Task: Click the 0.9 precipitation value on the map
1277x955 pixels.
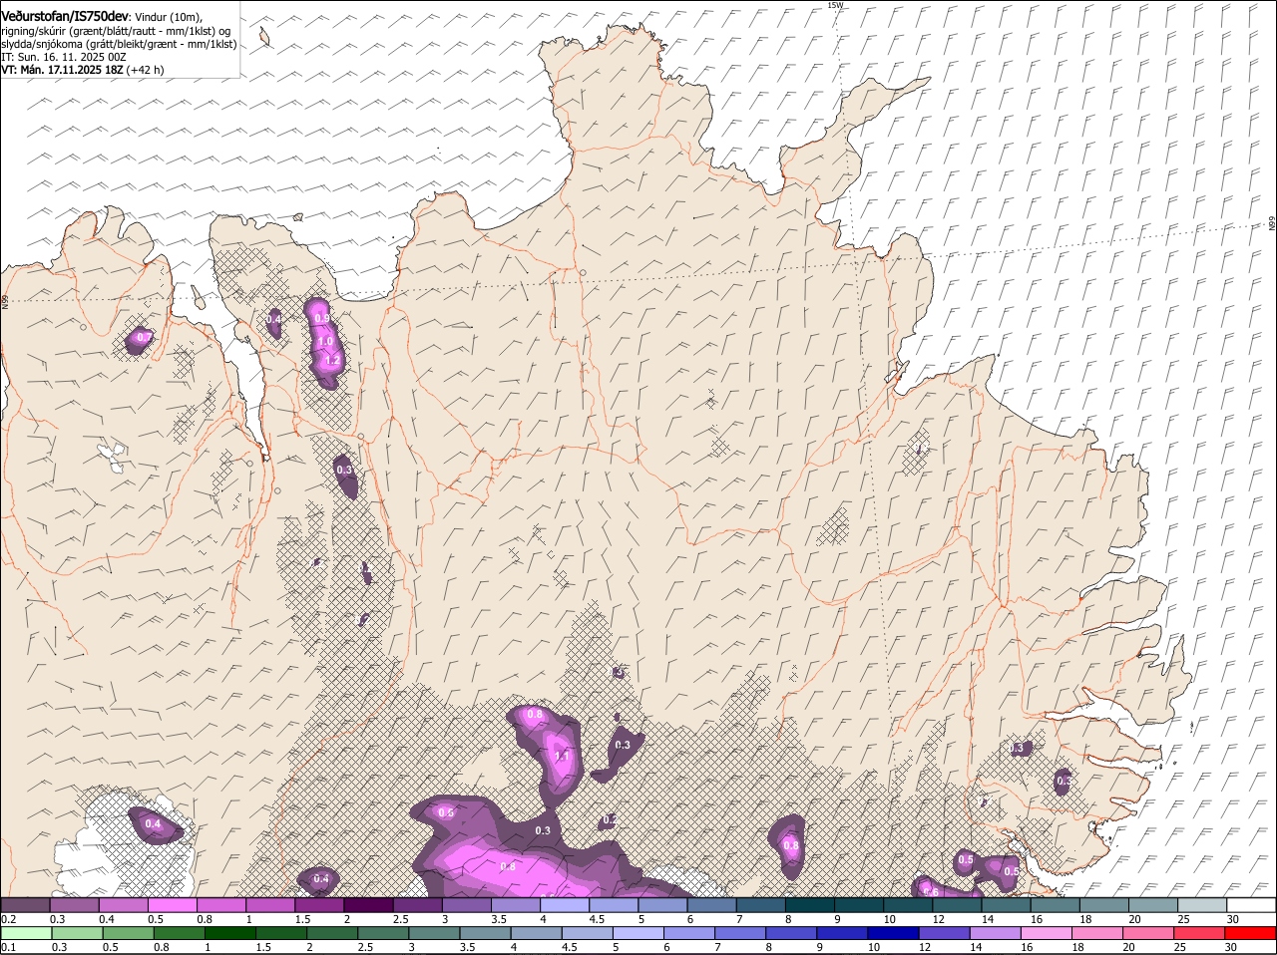Action: (321, 318)
